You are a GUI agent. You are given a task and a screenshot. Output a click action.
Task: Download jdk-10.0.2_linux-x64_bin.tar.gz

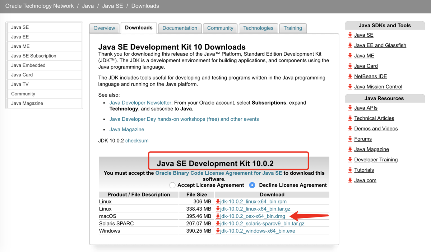255,209
